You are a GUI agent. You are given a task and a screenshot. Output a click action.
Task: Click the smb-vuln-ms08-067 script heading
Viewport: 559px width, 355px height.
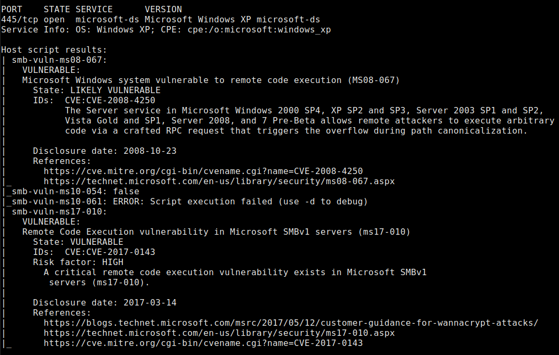60,60
